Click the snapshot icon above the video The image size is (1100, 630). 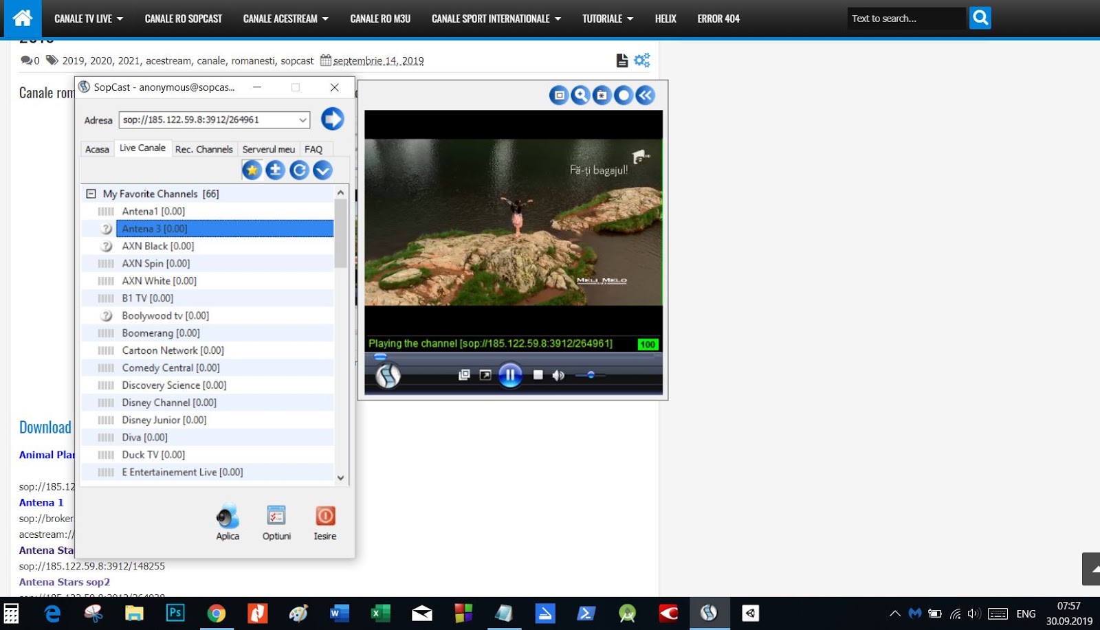pos(602,95)
